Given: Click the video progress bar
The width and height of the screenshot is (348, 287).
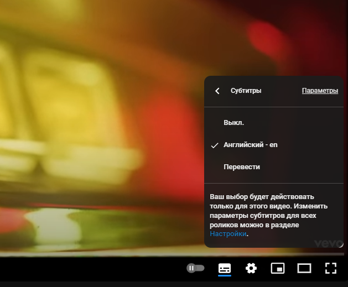Looking at the screenshot, I should click(x=172, y=254).
